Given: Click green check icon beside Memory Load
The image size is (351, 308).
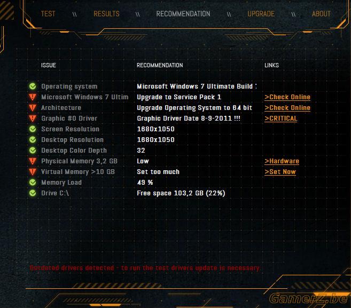Looking at the screenshot, I should coord(33,183).
